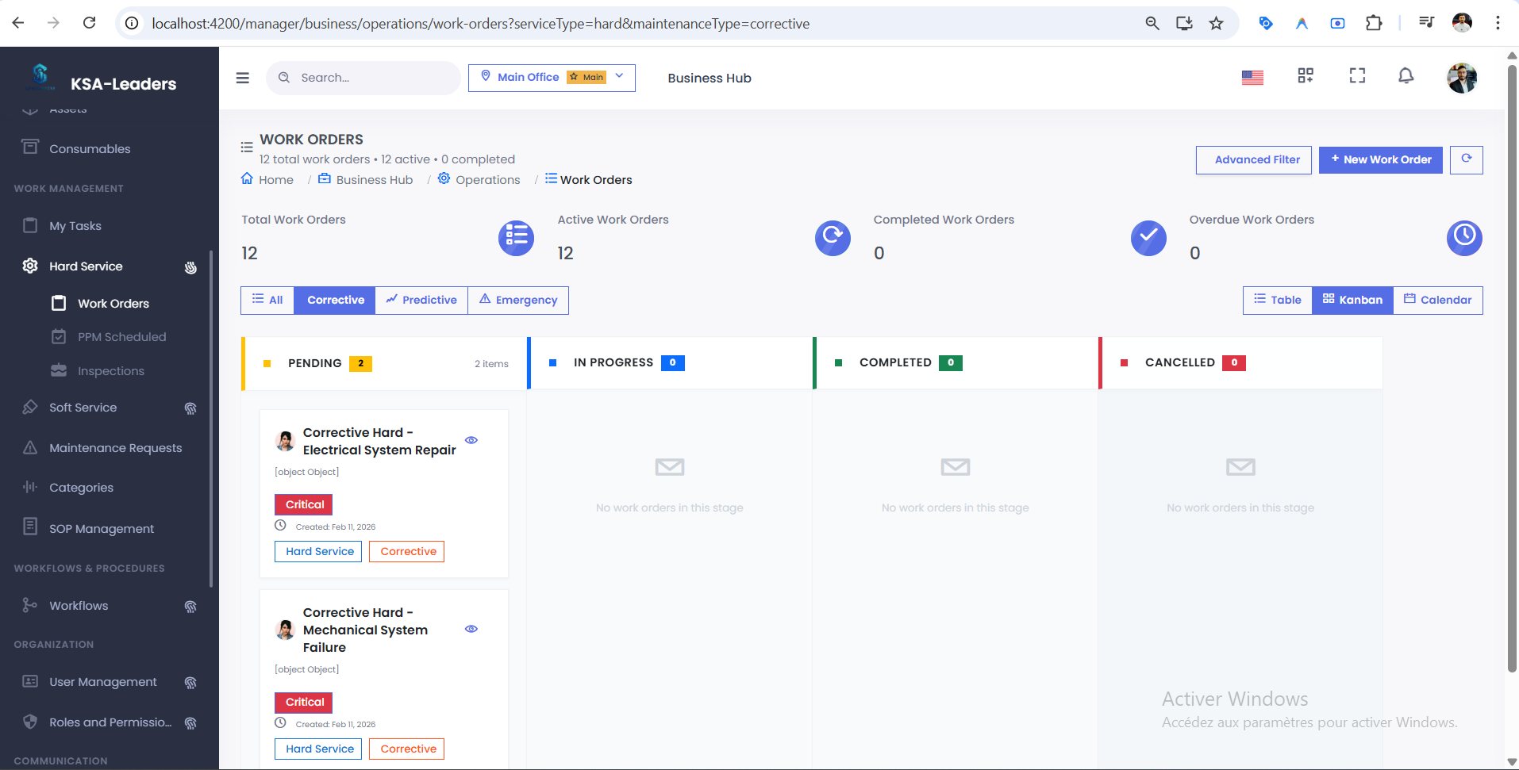Viewport: 1519px width, 770px height.
Task: Toggle the sidebar with the hamburger icon
Action: point(242,78)
